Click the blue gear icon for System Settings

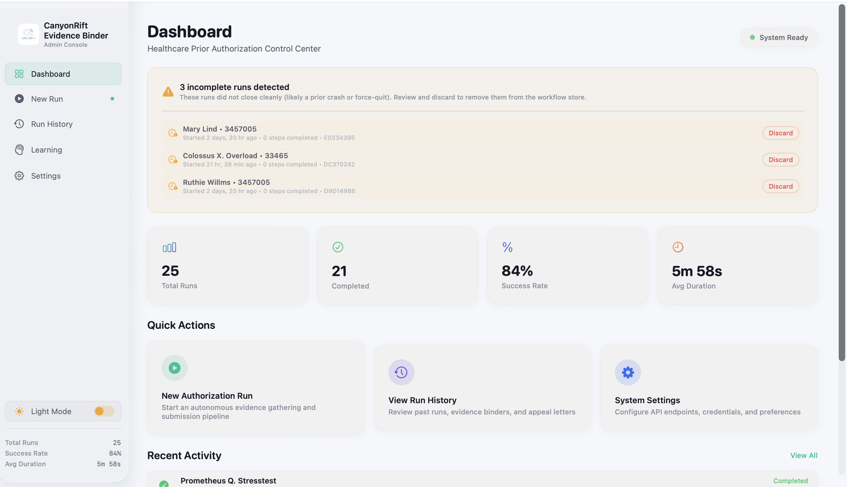(628, 372)
